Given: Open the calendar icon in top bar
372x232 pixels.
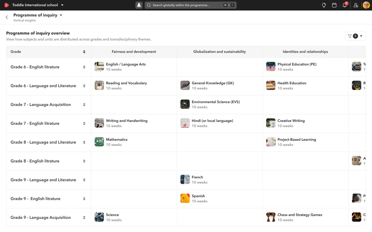Looking at the screenshot, I should [334, 5].
